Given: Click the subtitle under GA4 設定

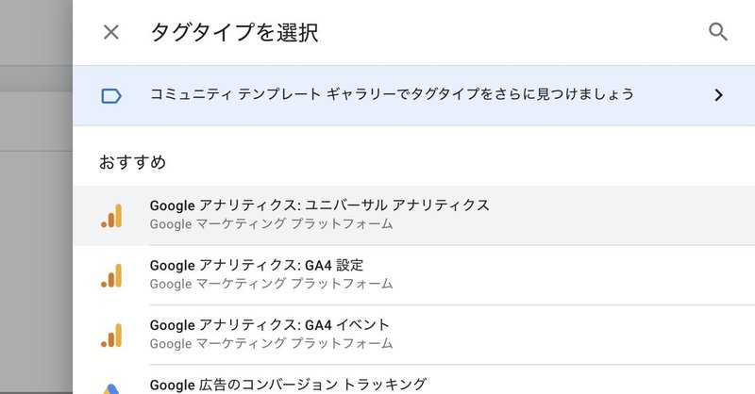Looking at the screenshot, I should 271,284.
